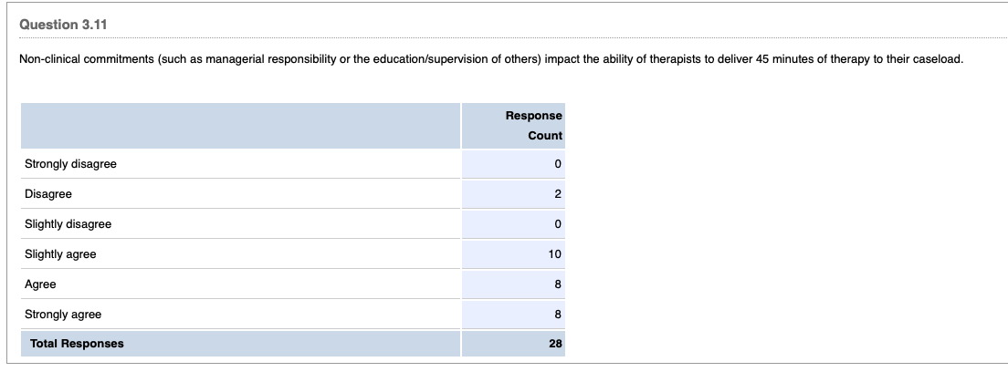Select the Agree row label
Viewport: 1008px width, 372px height.
click(x=40, y=284)
